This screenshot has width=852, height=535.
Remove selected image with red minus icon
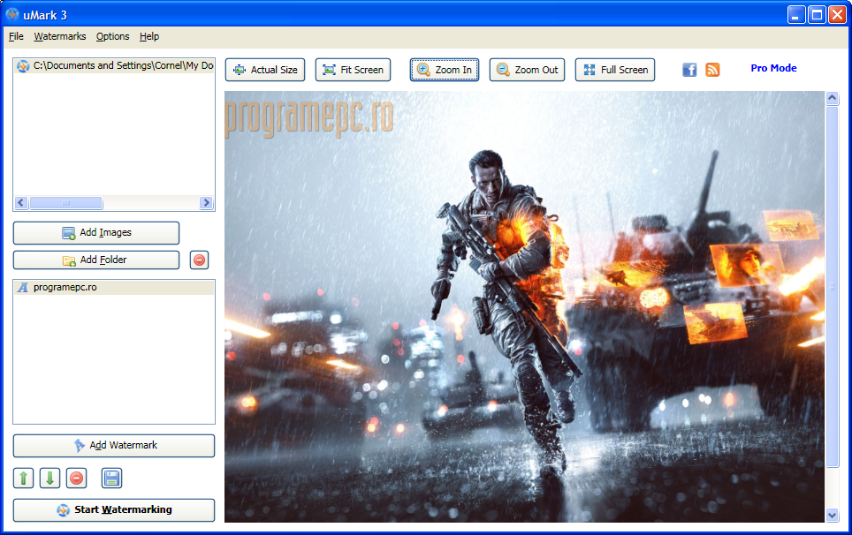point(200,260)
